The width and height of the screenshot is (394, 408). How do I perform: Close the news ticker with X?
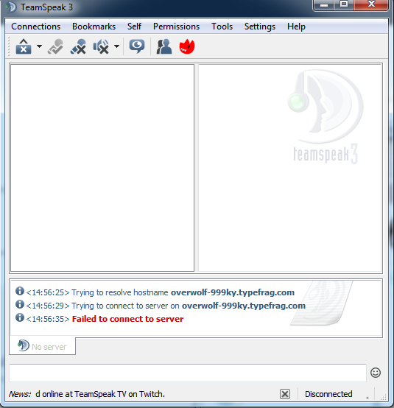tap(285, 394)
